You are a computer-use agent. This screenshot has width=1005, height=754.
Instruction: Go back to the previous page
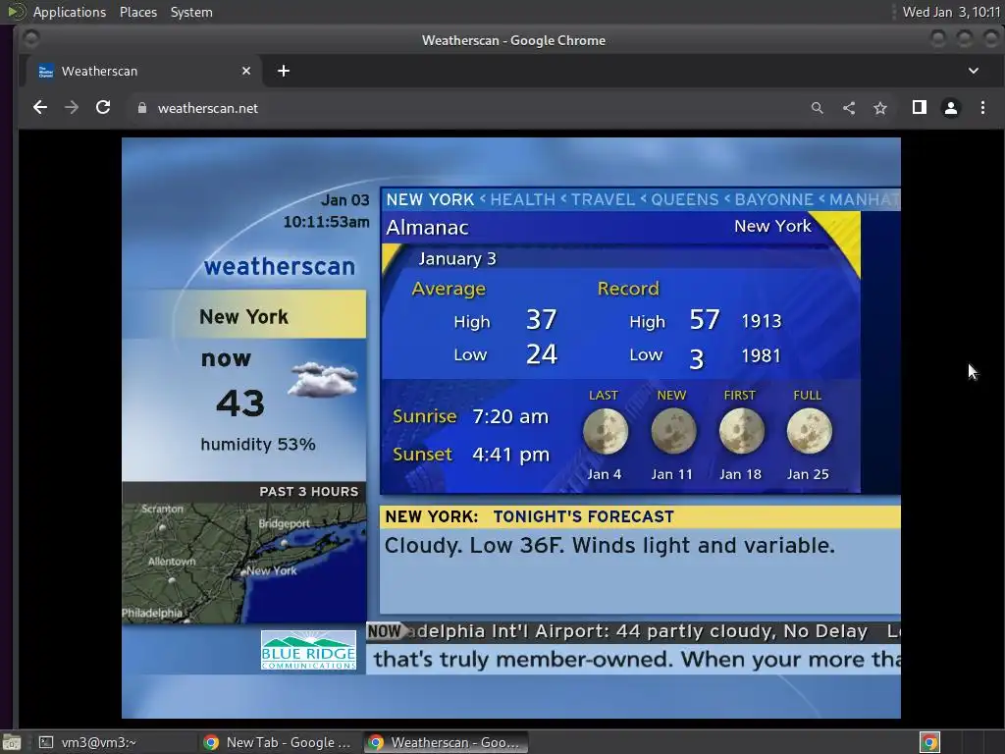39,108
